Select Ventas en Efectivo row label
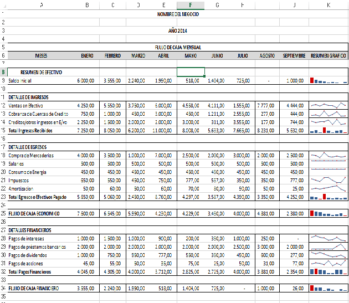The height and width of the screenshot is (303, 349). pyautogui.click(x=25, y=106)
